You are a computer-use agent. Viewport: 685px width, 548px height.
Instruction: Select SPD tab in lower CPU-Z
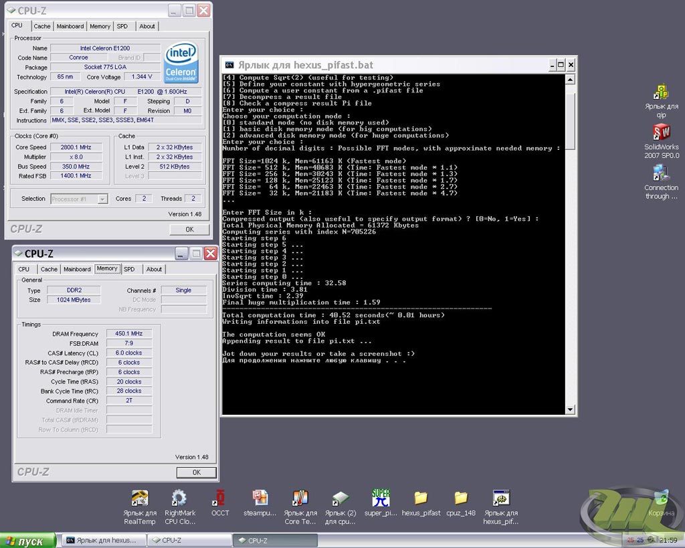(129, 269)
